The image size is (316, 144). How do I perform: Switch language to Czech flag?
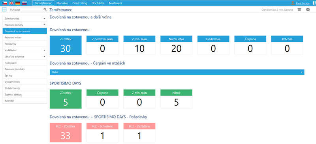[x=4, y=3]
